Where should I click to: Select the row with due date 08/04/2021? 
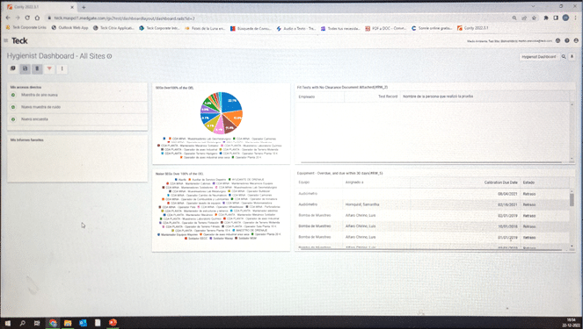point(433,194)
